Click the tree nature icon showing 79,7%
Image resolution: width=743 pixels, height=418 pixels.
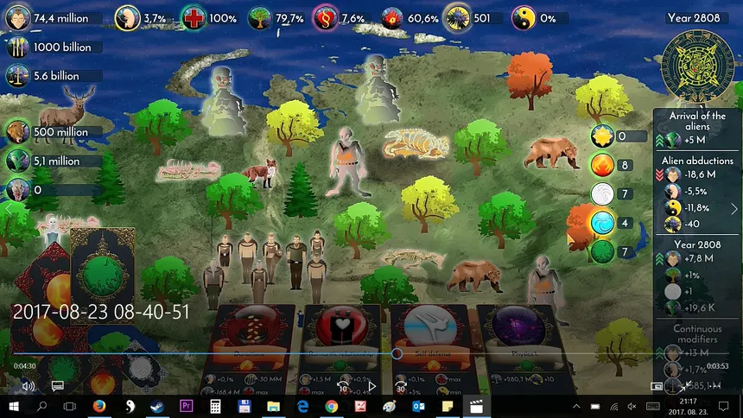[x=259, y=18]
